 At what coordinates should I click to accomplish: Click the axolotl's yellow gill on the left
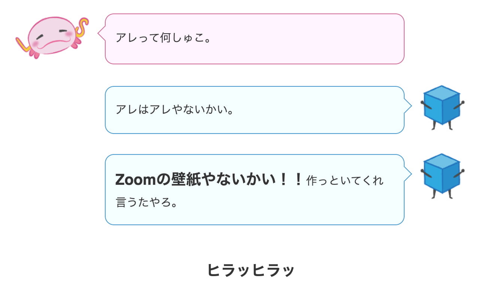click(22, 45)
